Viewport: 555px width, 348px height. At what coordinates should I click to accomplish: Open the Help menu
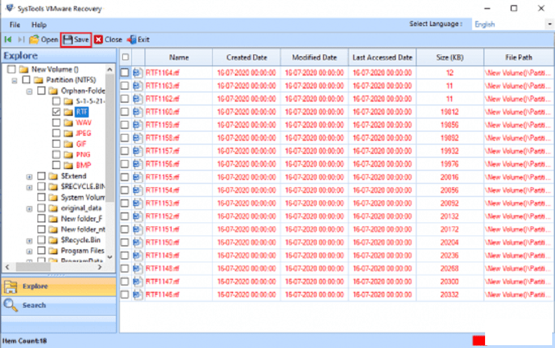39,25
